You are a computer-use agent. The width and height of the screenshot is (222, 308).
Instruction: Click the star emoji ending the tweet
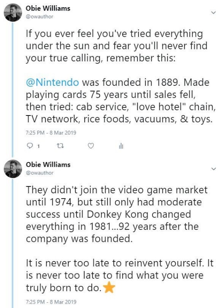[x=109, y=288]
